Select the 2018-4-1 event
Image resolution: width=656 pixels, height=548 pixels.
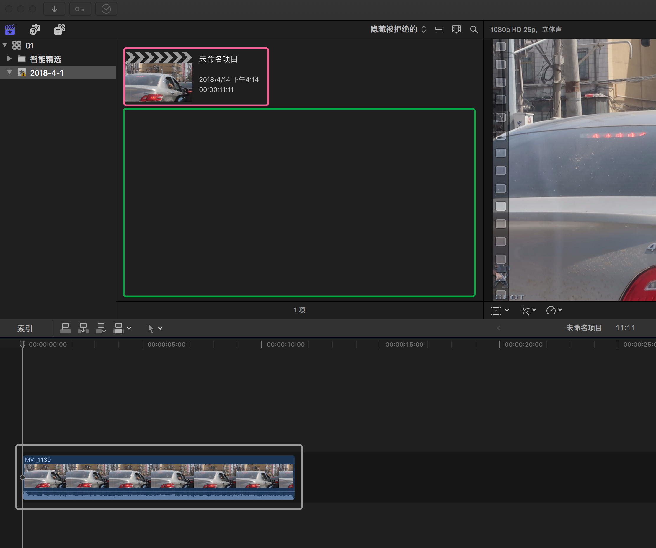[x=47, y=73]
